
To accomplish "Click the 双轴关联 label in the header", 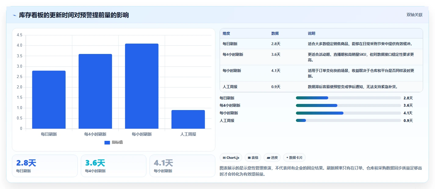I will (414, 15).
